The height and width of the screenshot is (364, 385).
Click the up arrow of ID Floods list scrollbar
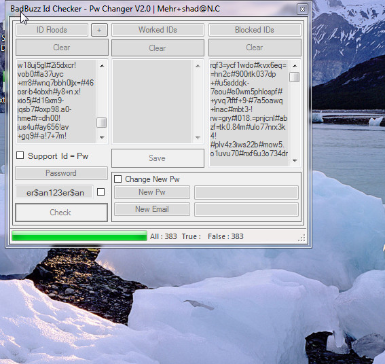(102, 66)
